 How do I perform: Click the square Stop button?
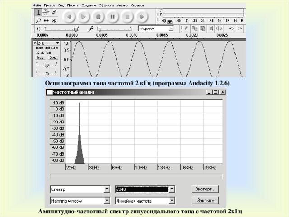(x=127, y=17)
